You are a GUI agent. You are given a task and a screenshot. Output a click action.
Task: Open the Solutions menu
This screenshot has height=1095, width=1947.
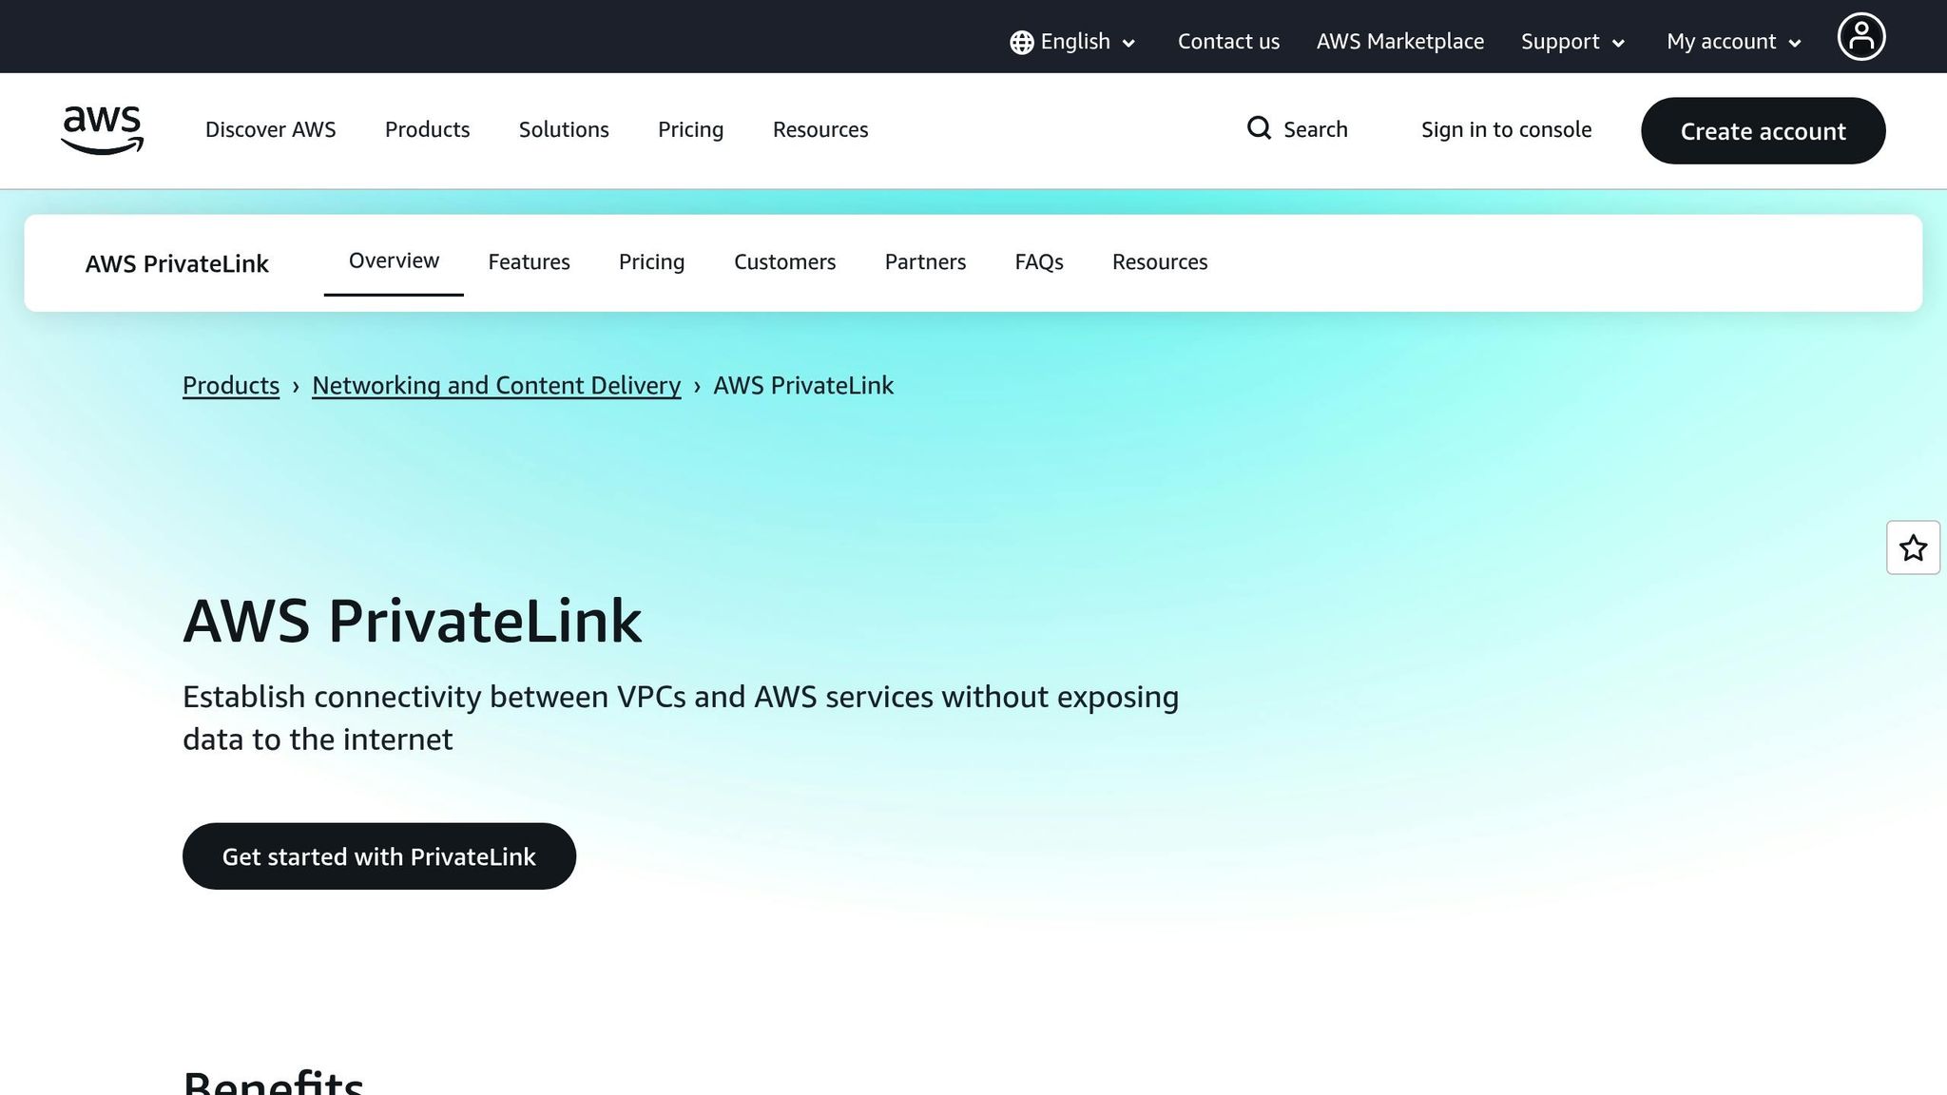[x=563, y=129]
